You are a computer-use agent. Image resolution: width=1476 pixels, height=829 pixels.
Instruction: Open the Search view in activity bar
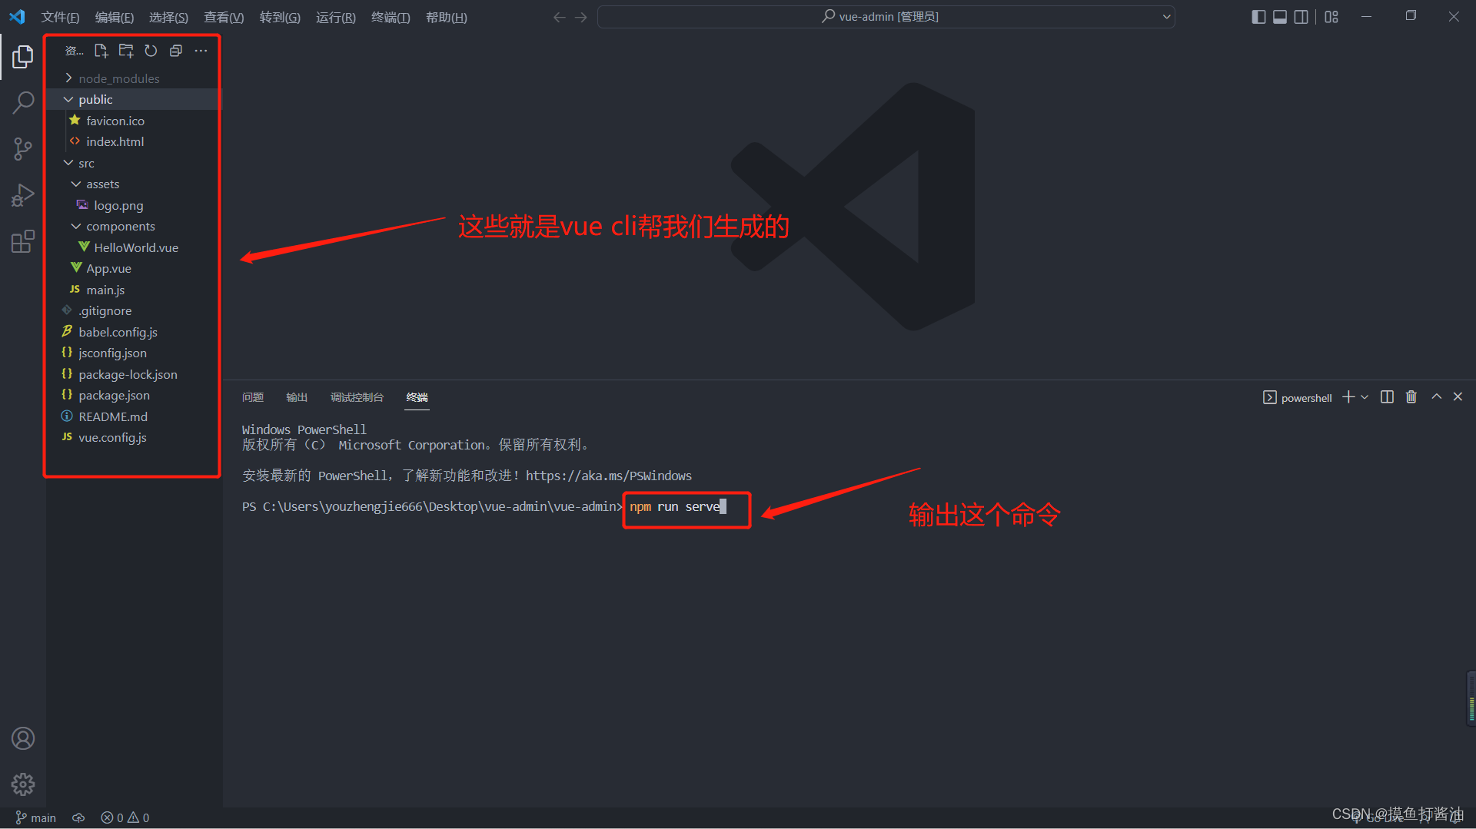coord(23,102)
